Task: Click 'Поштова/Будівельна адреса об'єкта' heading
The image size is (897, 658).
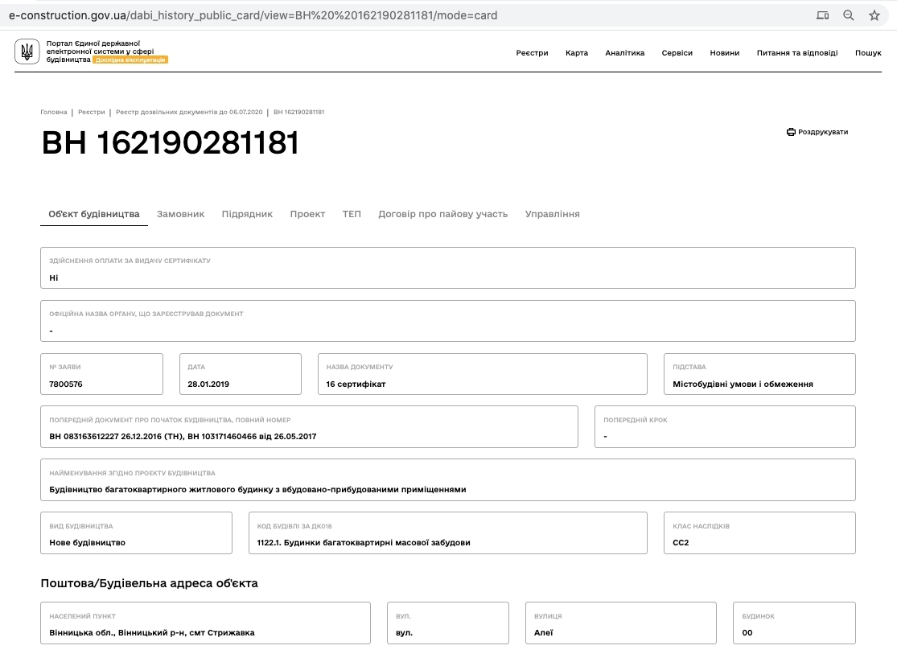Action: (x=150, y=583)
